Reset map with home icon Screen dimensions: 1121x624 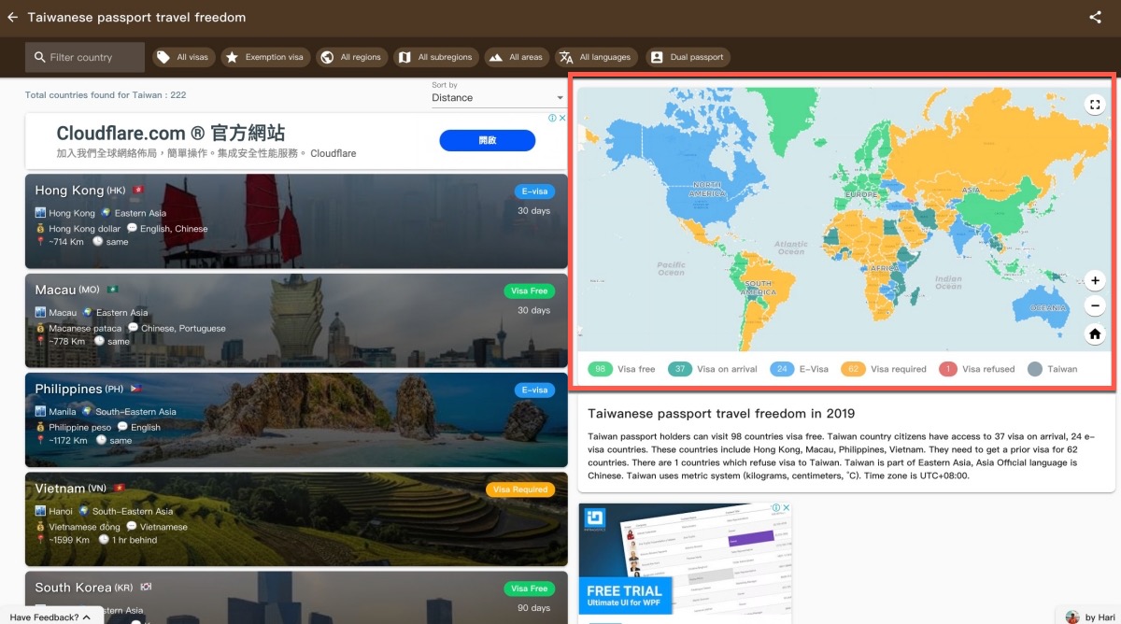point(1095,333)
